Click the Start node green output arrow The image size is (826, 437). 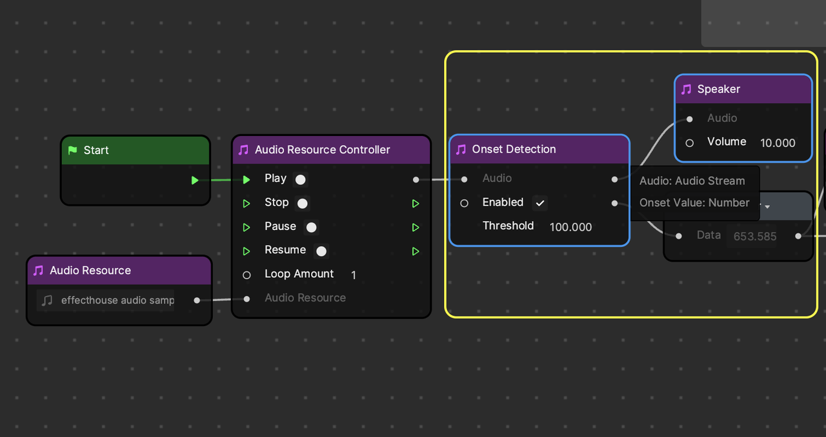click(195, 180)
